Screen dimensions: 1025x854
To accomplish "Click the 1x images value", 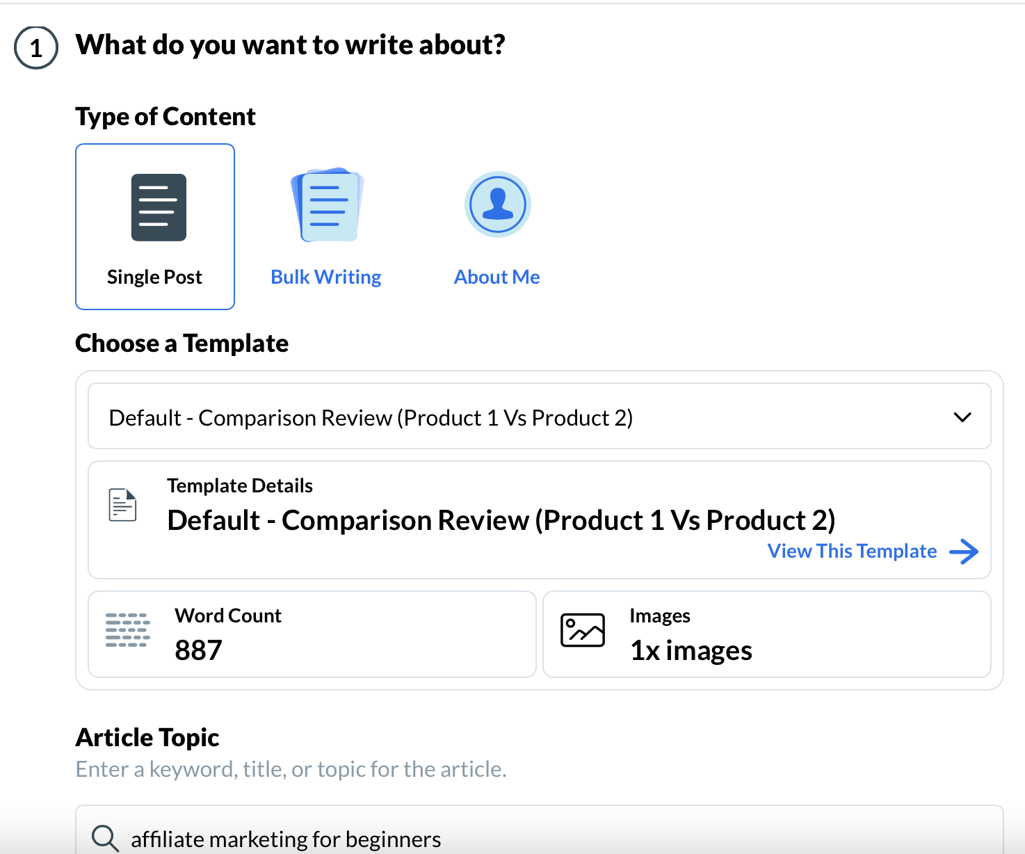I will pos(691,651).
